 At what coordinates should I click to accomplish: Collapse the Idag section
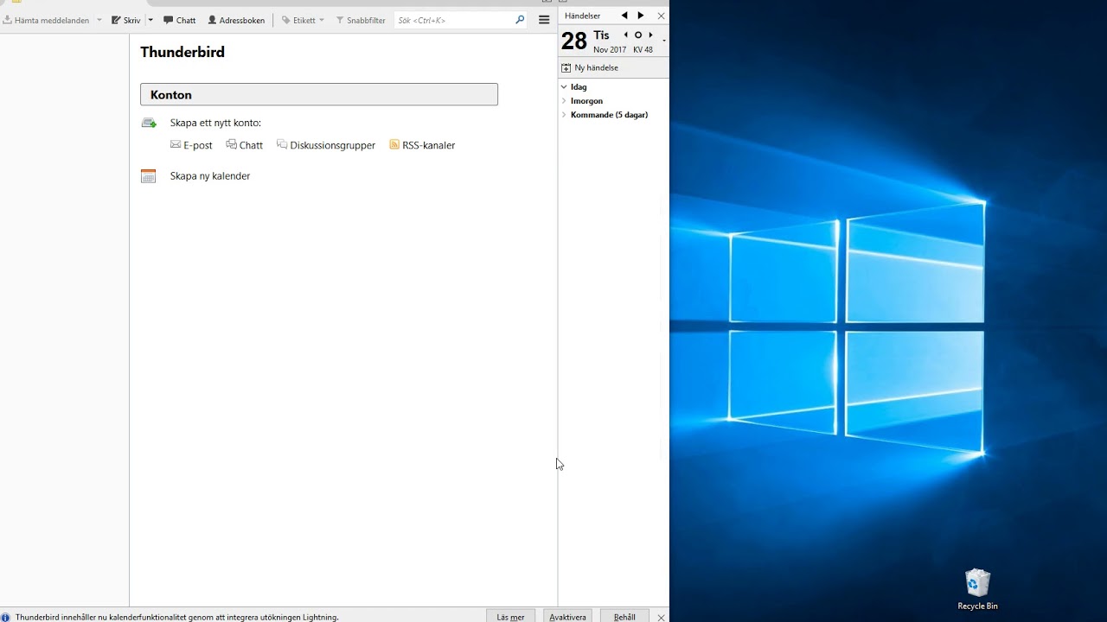pyautogui.click(x=564, y=86)
